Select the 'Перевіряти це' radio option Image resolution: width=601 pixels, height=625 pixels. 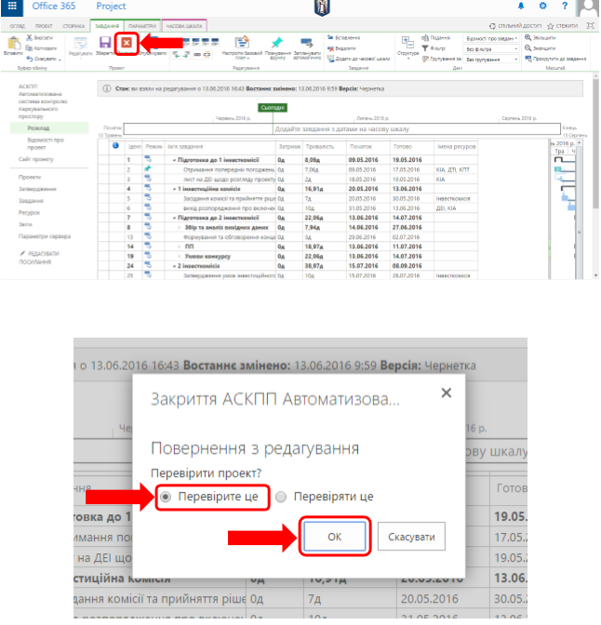tap(282, 497)
